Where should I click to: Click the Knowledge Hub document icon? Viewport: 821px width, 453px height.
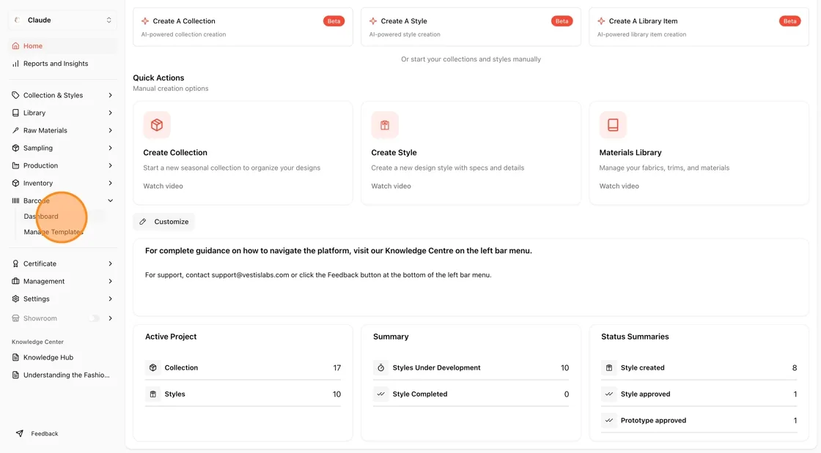15,357
